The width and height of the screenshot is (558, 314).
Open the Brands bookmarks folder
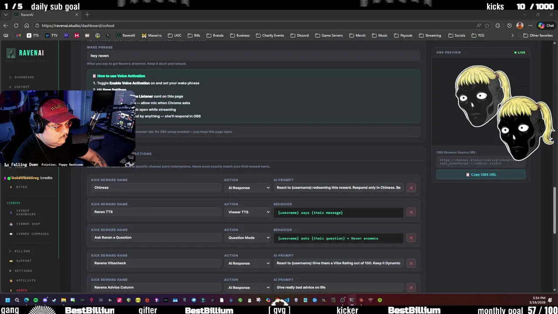pos(215,35)
